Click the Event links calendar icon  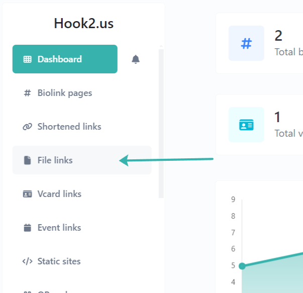[27, 228]
